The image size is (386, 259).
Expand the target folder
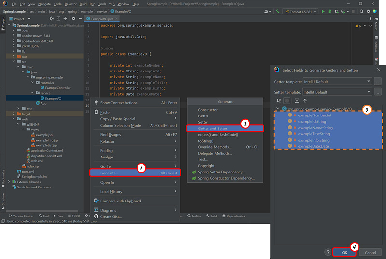click(14, 114)
